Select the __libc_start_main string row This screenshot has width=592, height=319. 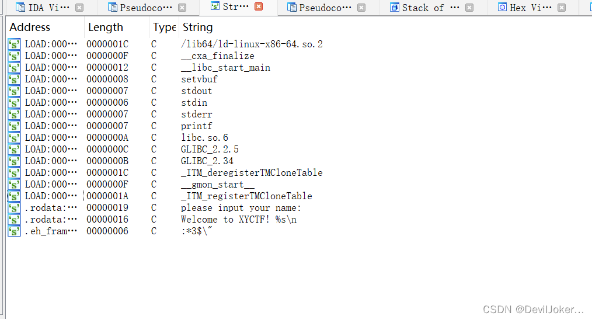point(225,68)
